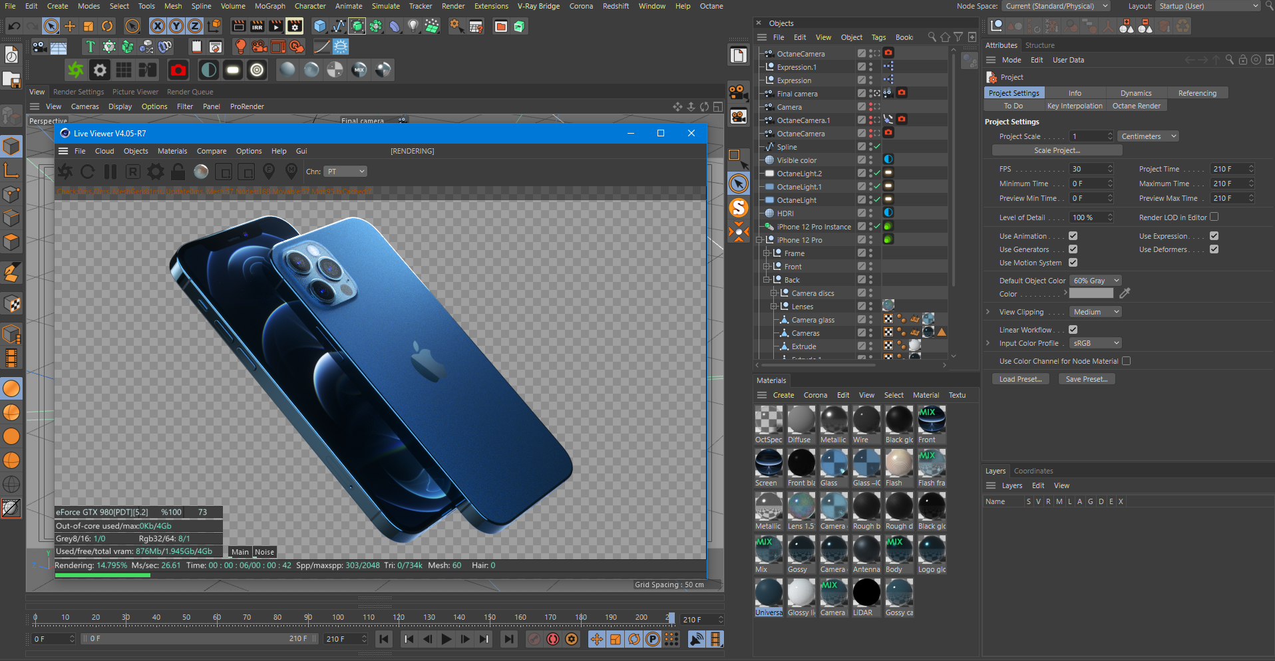
Task: Play the animation forward
Action: (447, 639)
